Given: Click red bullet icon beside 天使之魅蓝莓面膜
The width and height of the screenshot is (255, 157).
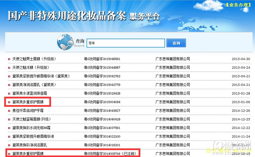Looking at the screenshot, I should [9, 119].
